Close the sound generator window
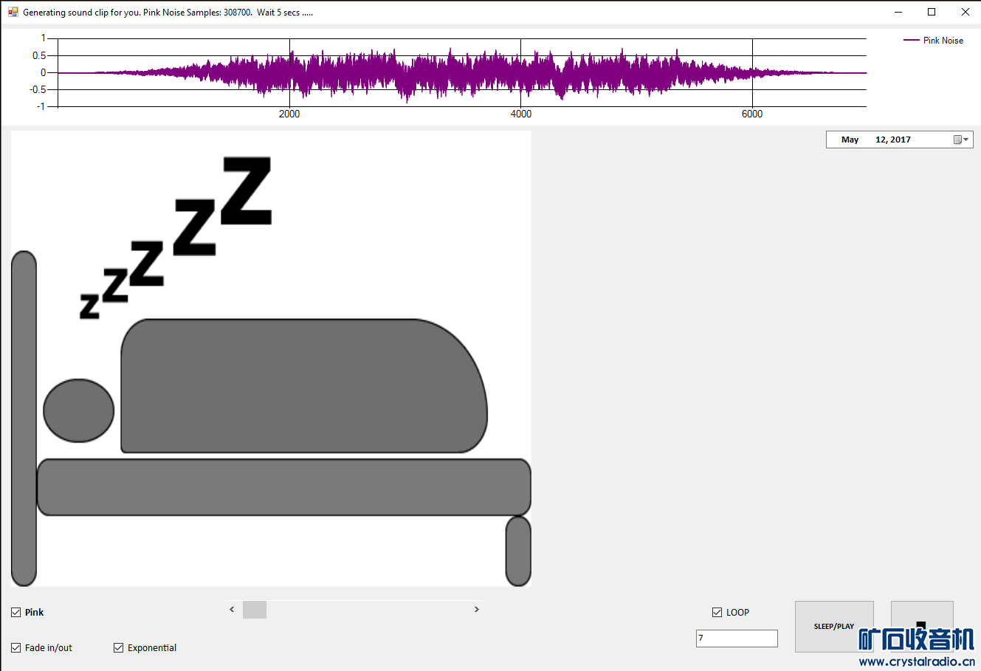Viewport: 981px width, 671px height. 965,12
